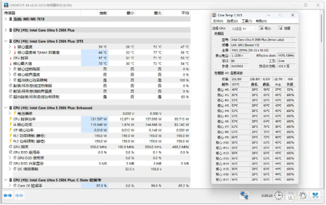Click the 核心 #0 row label in Core Temp
Image resolution: width=326 pixels, height=205 pixels.
click(223, 90)
